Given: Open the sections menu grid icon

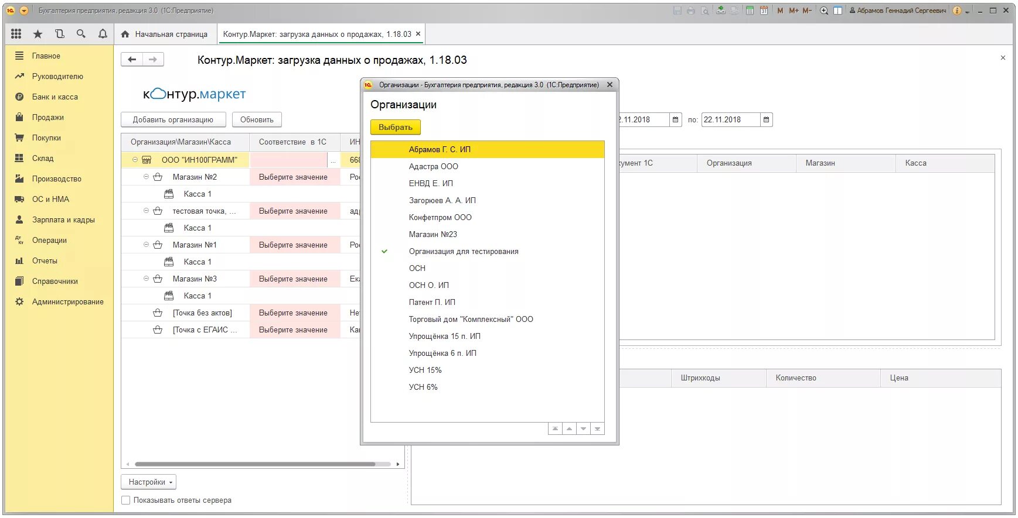Looking at the screenshot, I should tap(16, 34).
